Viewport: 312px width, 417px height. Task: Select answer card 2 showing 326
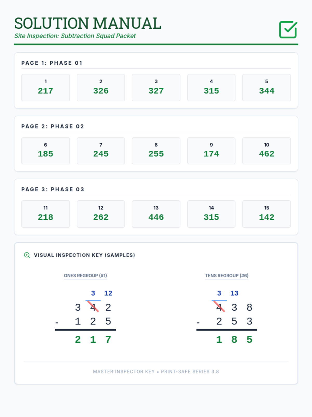click(x=101, y=88)
